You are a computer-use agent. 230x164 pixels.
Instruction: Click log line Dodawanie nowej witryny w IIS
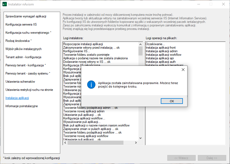(x=87, y=62)
